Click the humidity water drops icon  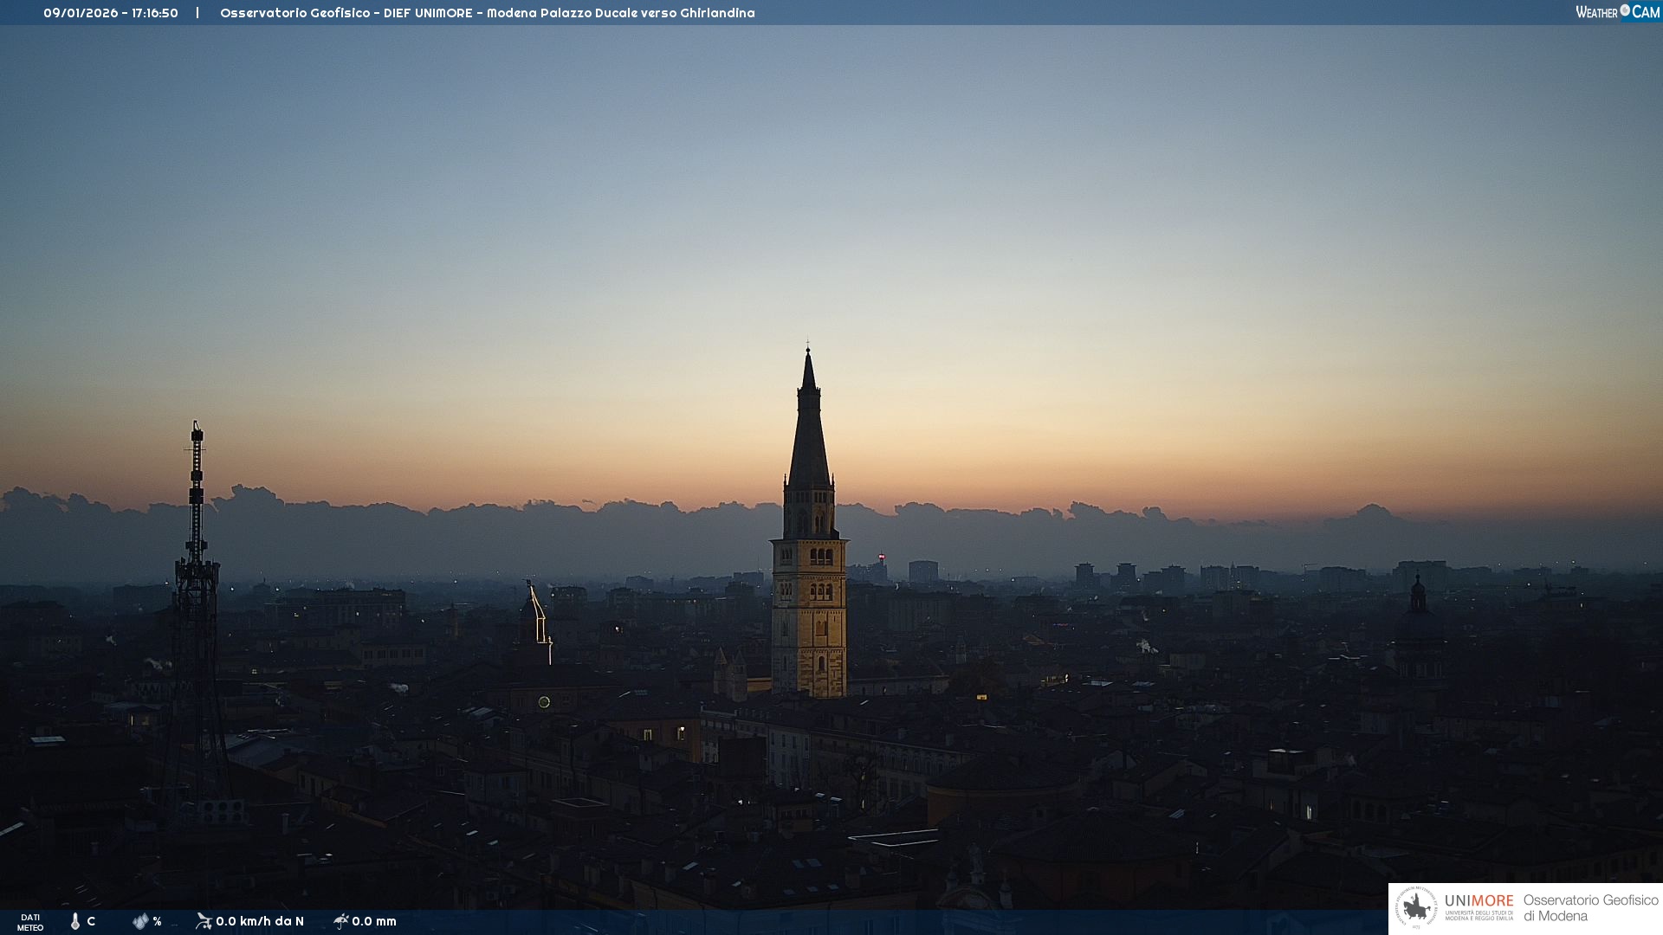(140, 921)
